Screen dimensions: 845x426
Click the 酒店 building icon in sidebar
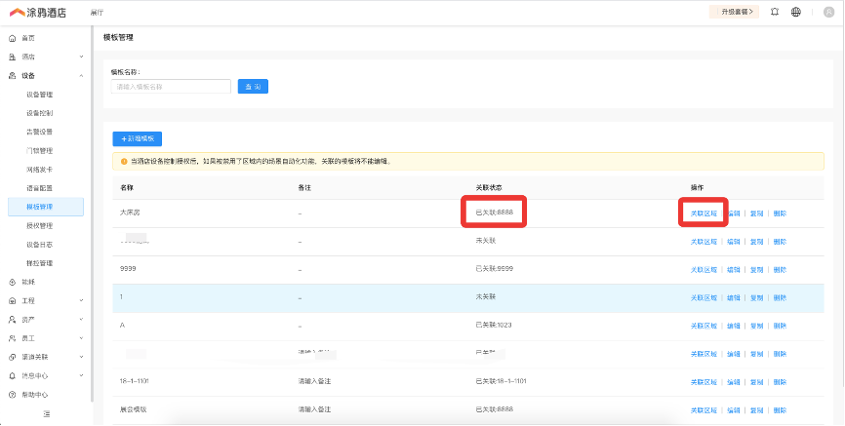coord(13,58)
